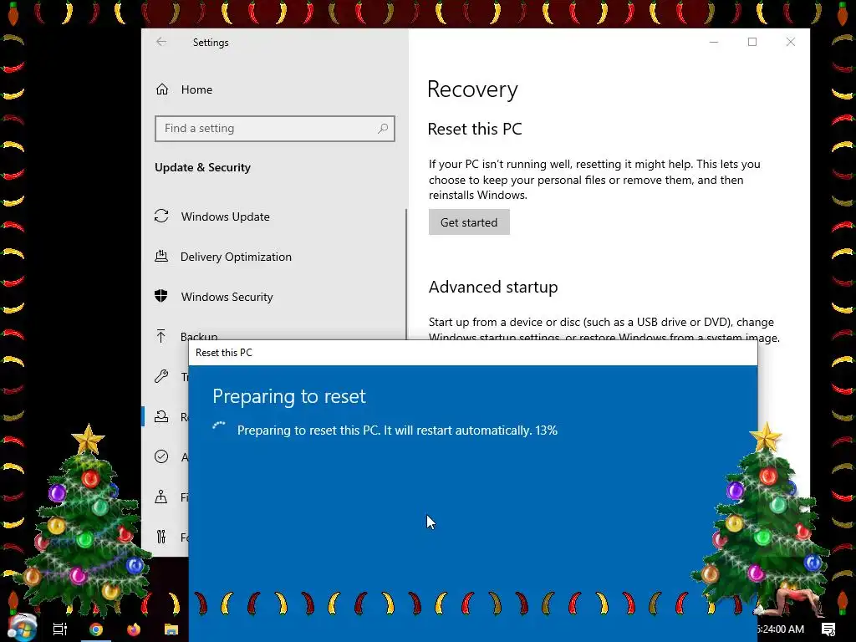Click the Find my device icon
856x642 pixels.
(161, 497)
